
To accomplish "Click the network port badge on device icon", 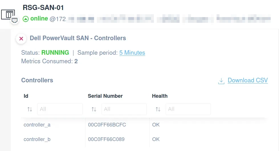I will (x=15, y=20).
